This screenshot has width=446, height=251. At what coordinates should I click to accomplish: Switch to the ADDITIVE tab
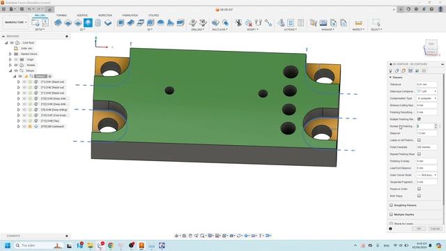click(x=82, y=15)
